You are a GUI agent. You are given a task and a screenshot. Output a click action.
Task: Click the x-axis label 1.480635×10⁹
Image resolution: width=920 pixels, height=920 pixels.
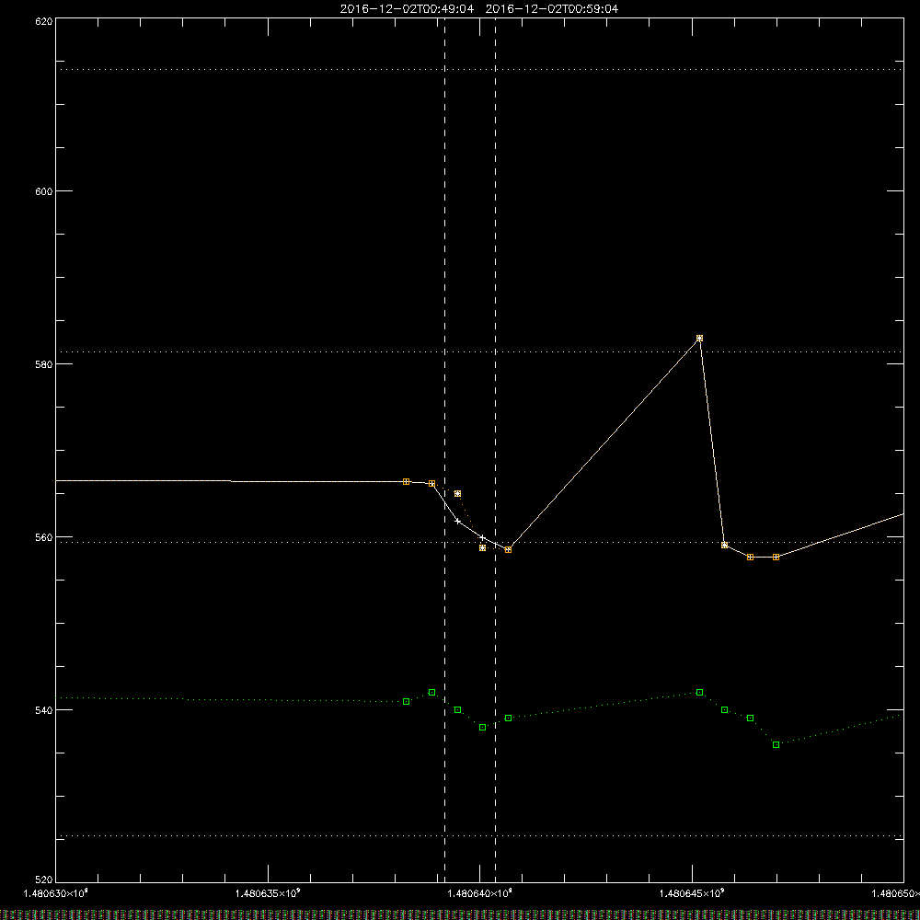(x=268, y=893)
